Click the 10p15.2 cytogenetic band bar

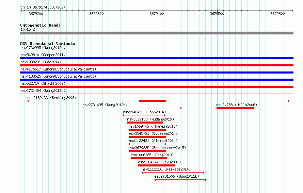point(157,33)
